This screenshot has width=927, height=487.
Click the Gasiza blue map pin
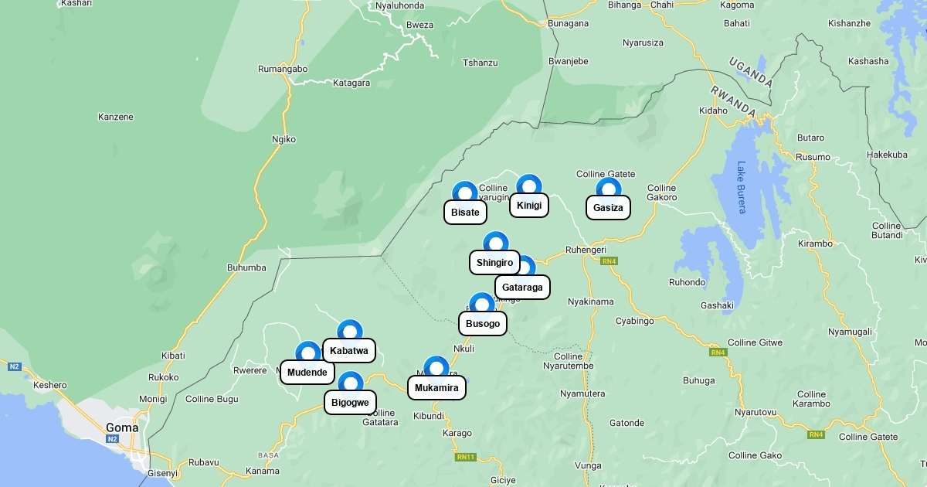pyautogui.click(x=609, y=188)
